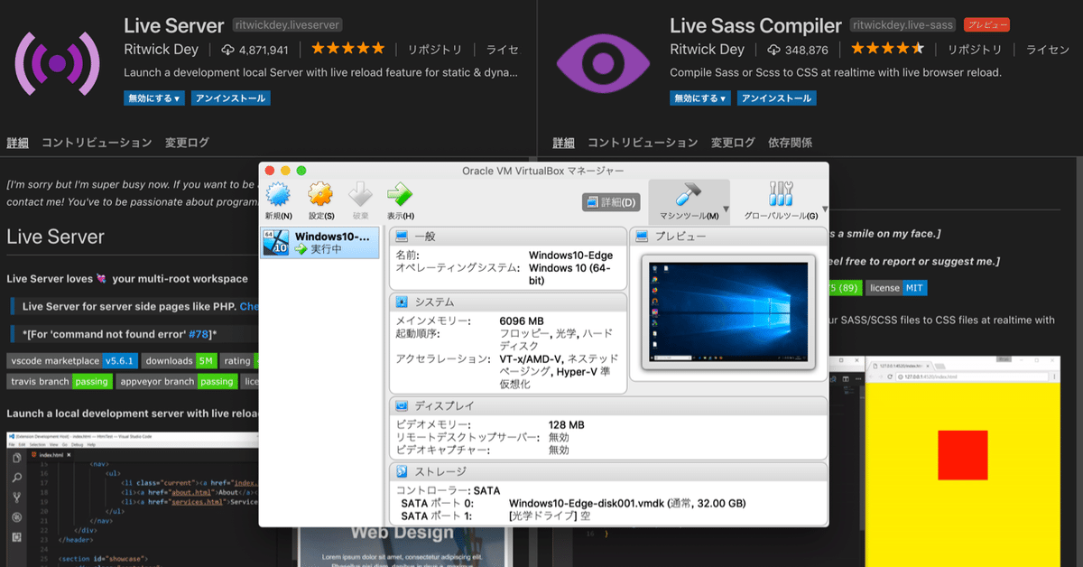Open Live Sass Compiler 変更ログ tab
This screenshot has height=567, width=1083.
click(x=733, y=143)
